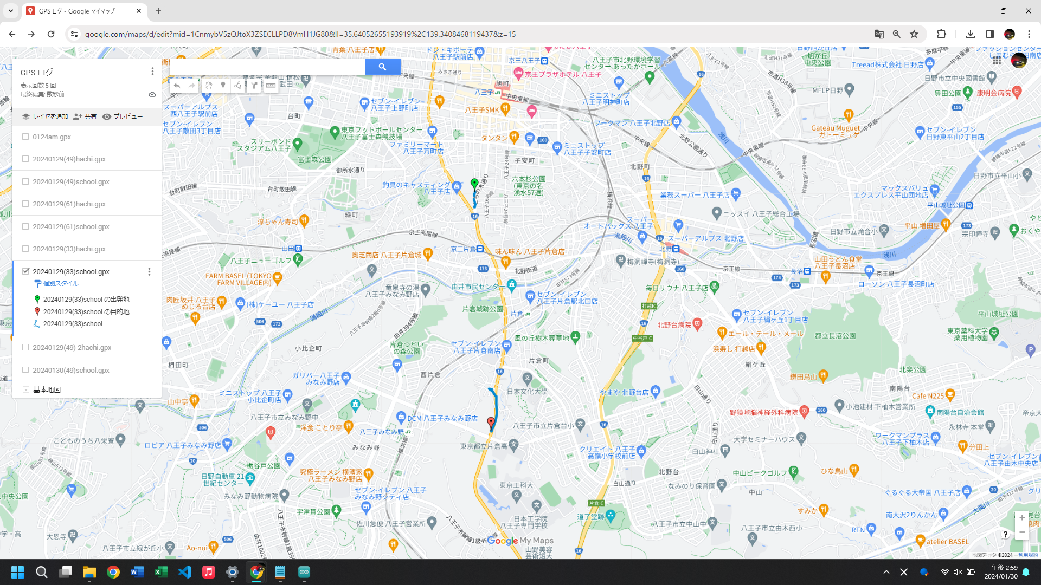
Task: Select the add directions tool
Action: pos(254,86)
